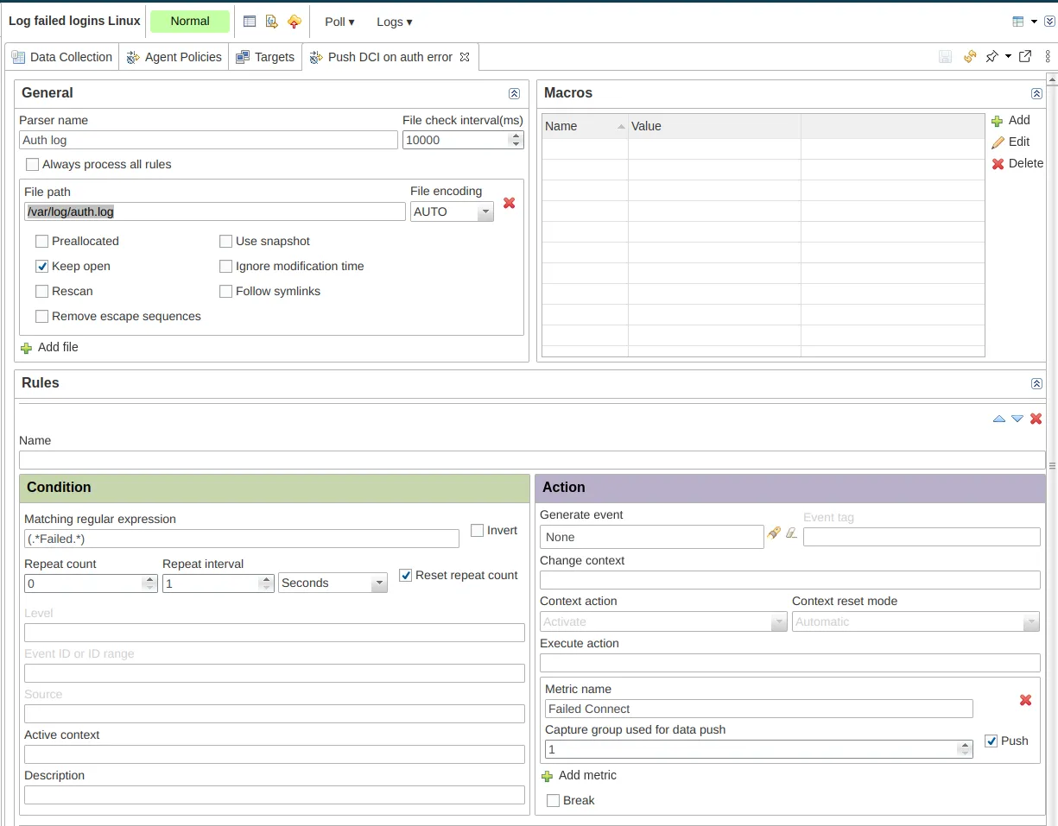
Task: Click Add metric in the Action panel
Action: coord(579,775)
